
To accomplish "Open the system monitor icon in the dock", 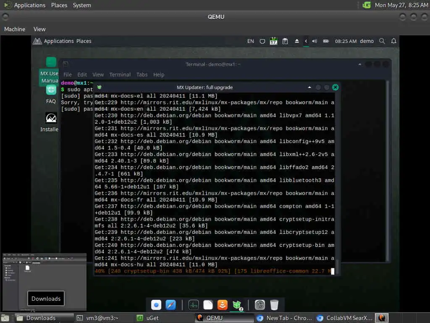I will point(194,305).
